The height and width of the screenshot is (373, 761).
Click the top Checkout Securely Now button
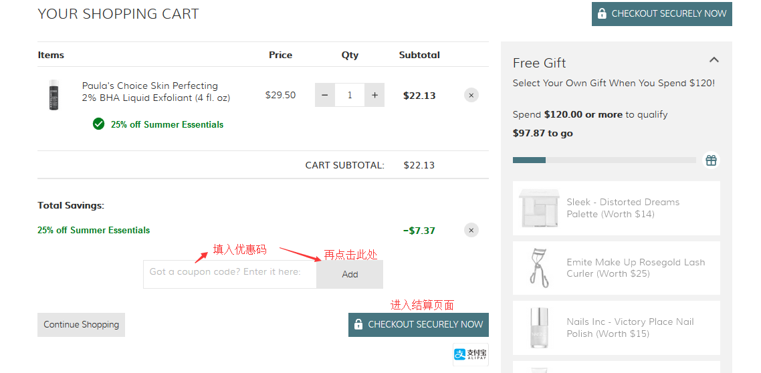tap(661, 13)
